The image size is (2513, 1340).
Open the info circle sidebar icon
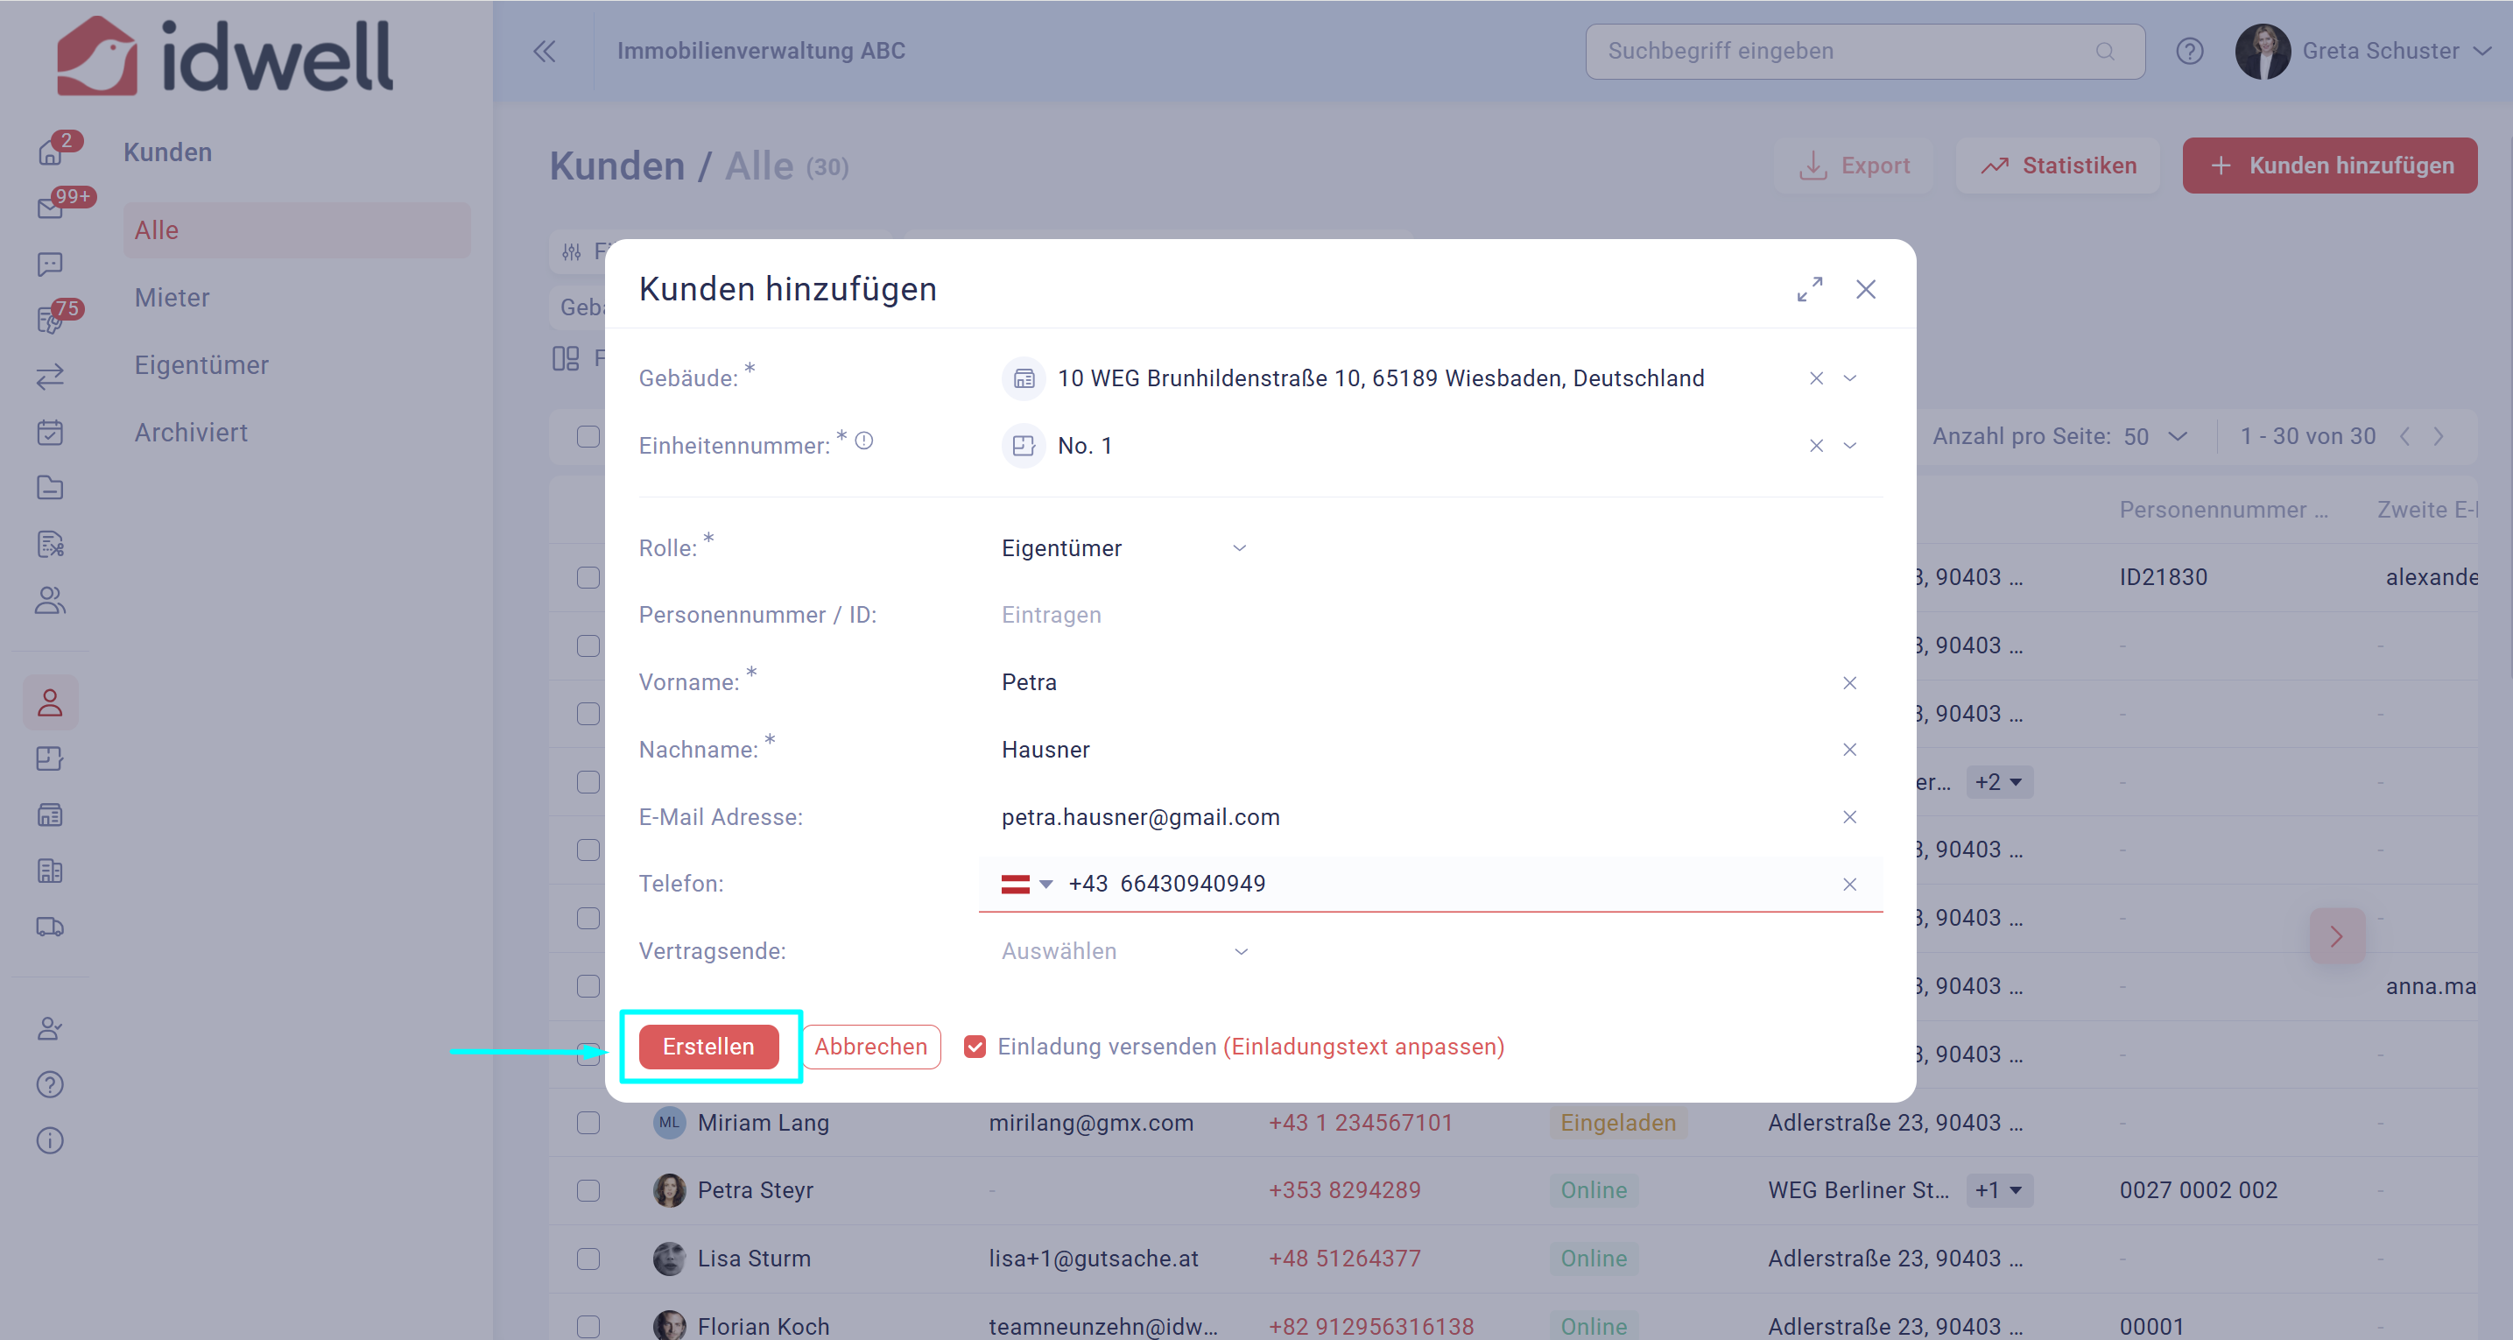coord(51,1140)
